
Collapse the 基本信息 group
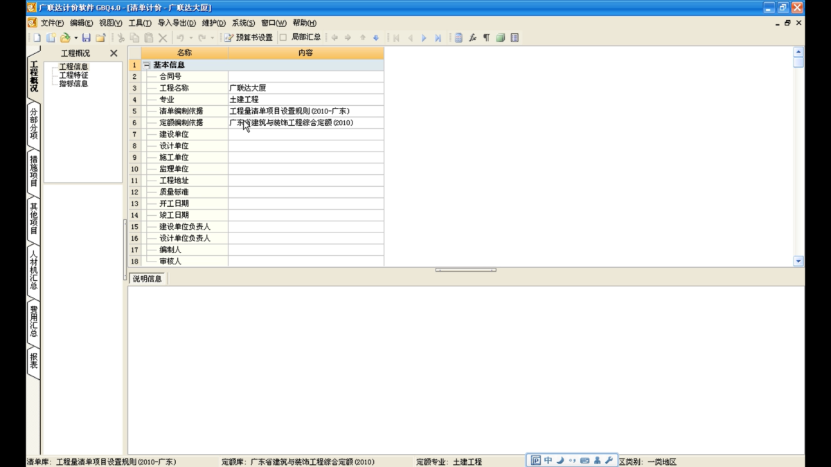click(x=146, y=65)
